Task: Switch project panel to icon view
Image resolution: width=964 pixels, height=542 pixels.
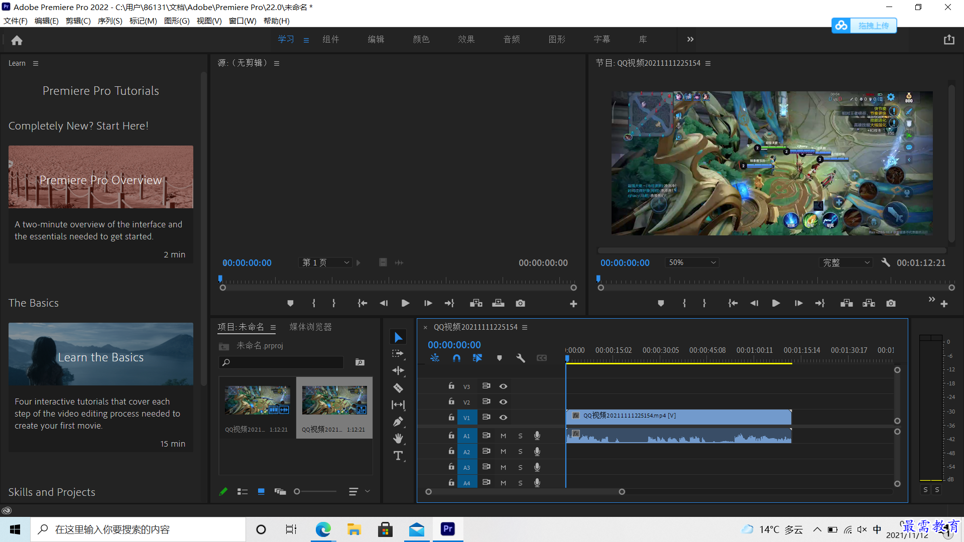Action: pyautogui.click(x=261, y=492)
